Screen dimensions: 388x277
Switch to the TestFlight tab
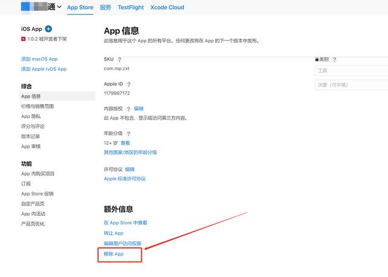pos(131,7)
